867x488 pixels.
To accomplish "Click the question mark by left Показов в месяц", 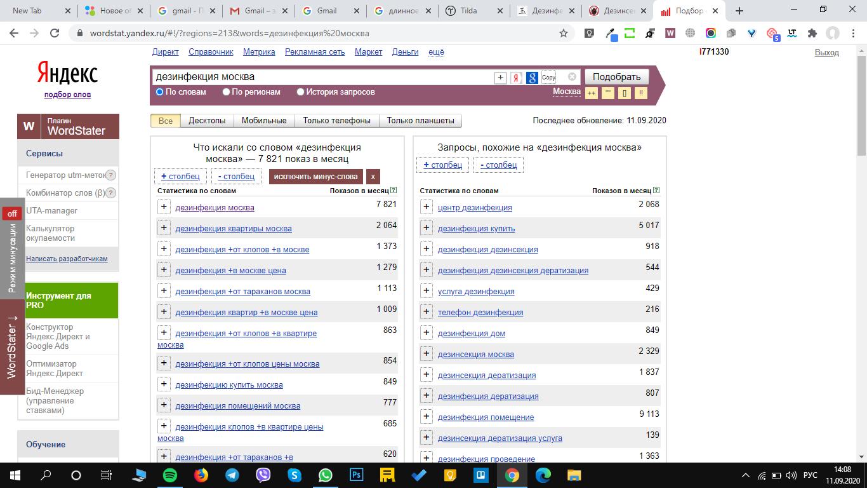I will point(394,190).
